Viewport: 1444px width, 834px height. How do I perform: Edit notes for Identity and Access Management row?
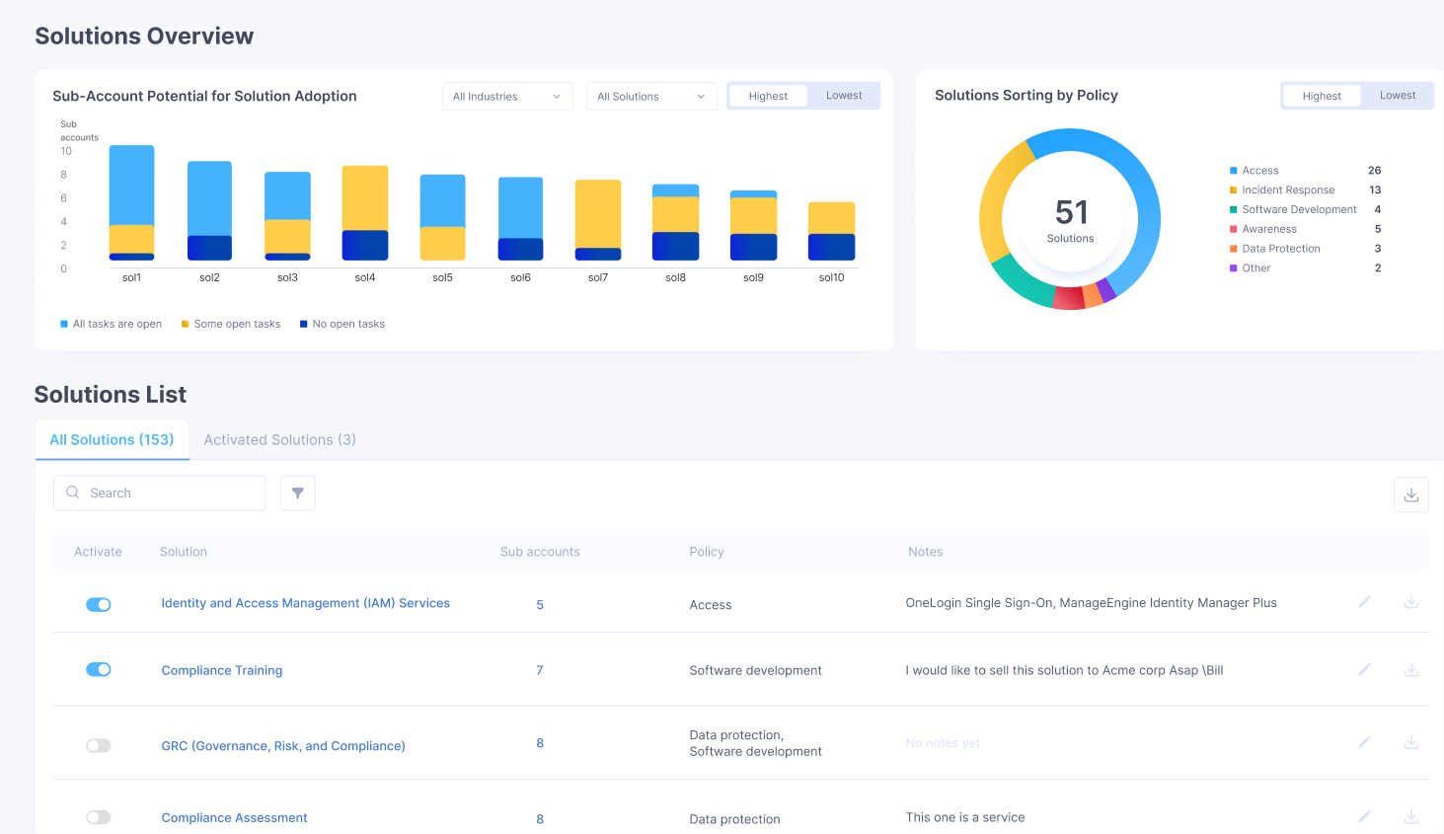[1364, 602]
